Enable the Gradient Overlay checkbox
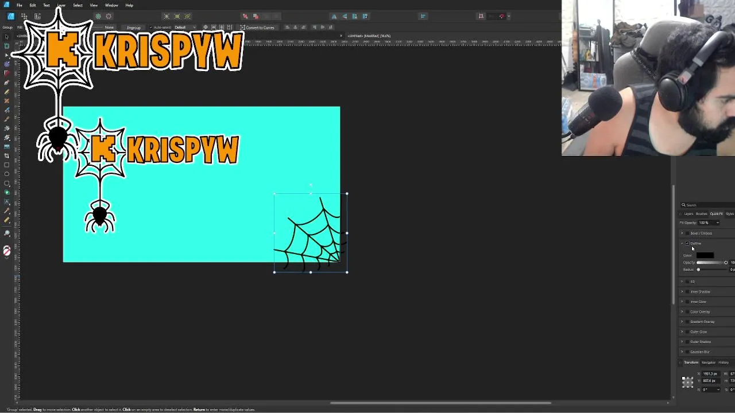Viewport: 735px width, 413px height. [687, 322]
